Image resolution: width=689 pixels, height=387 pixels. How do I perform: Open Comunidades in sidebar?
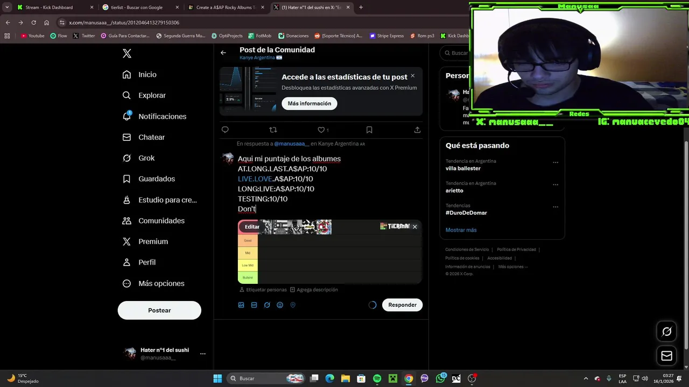tap(153, 221)
